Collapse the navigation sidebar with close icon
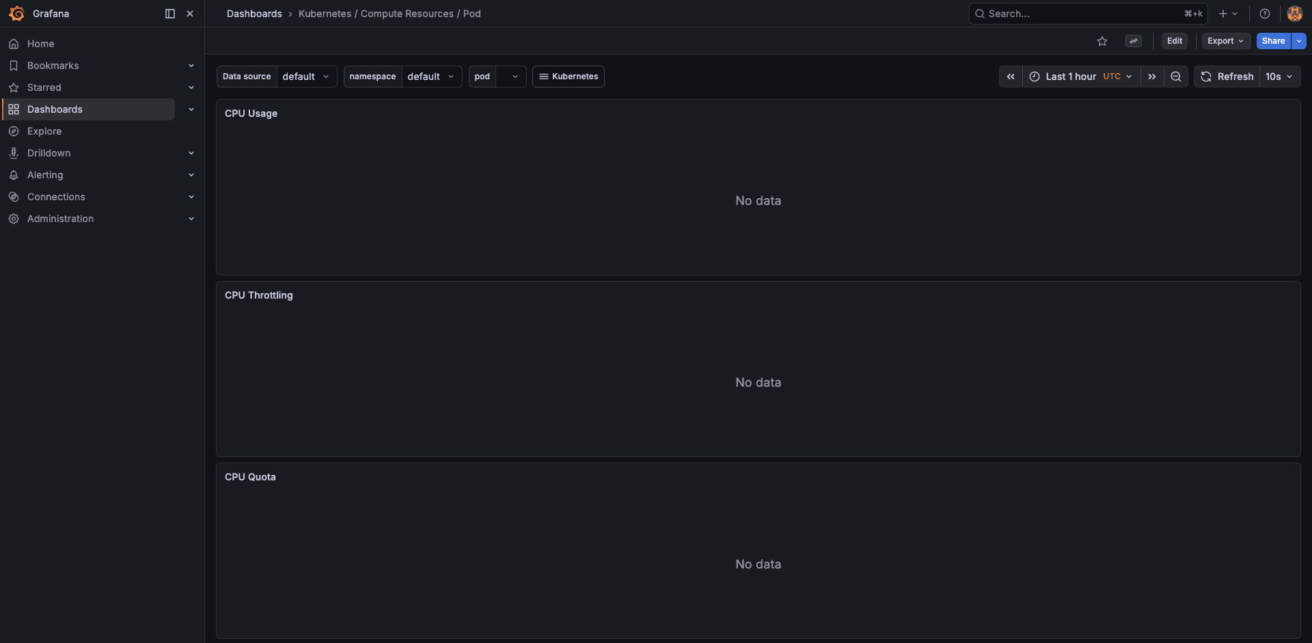1312x643 pixels. [190, 14]
